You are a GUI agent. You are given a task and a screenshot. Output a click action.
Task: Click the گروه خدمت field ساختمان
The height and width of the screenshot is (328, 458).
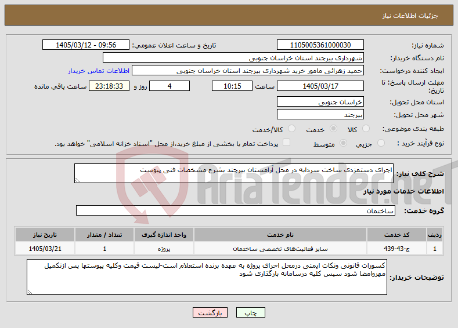(236, 210)
